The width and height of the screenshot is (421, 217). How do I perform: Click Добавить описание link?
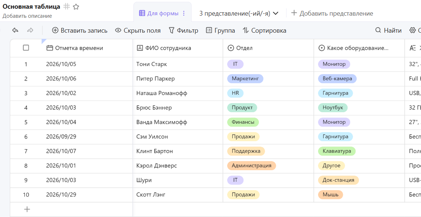tap(27, 16)
